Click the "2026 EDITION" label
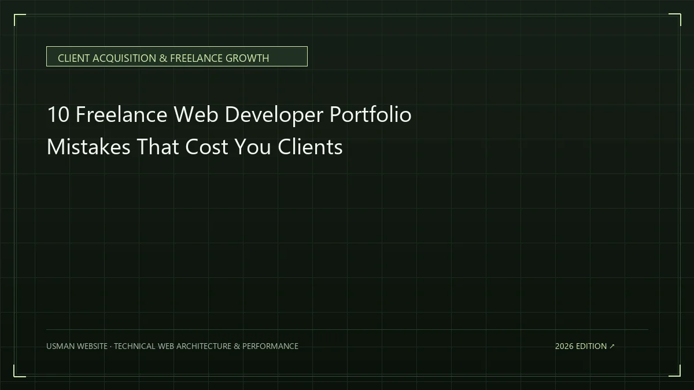Viewport: 694px width, 390px height. pyautogui.click(x=585, y=346)
